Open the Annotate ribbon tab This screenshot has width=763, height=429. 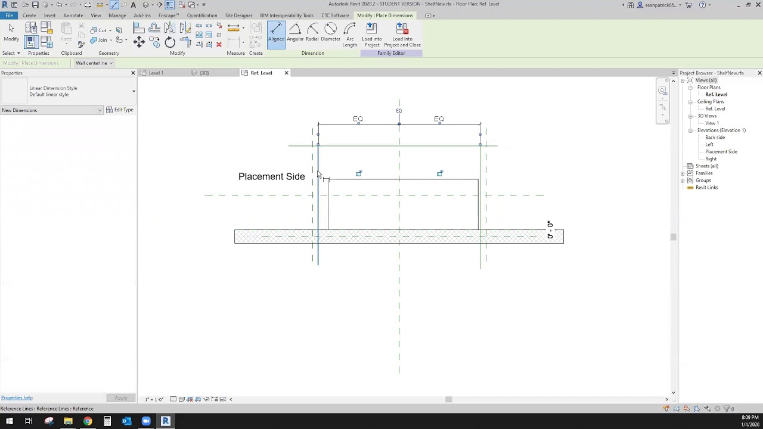(73, 15)
